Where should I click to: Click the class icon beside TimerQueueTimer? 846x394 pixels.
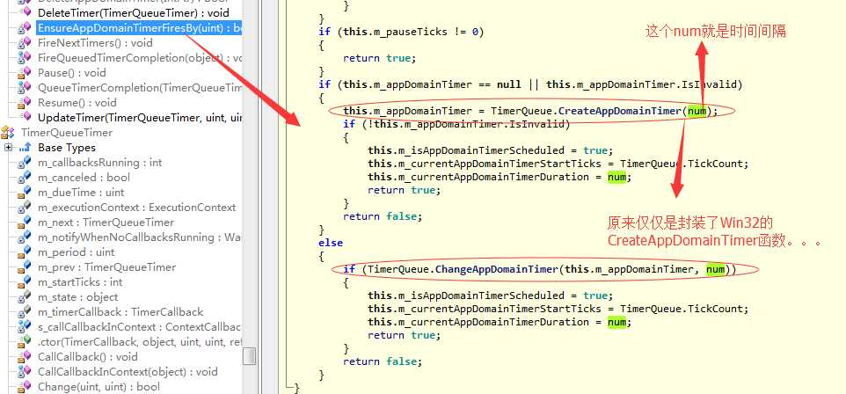(8, 132)
